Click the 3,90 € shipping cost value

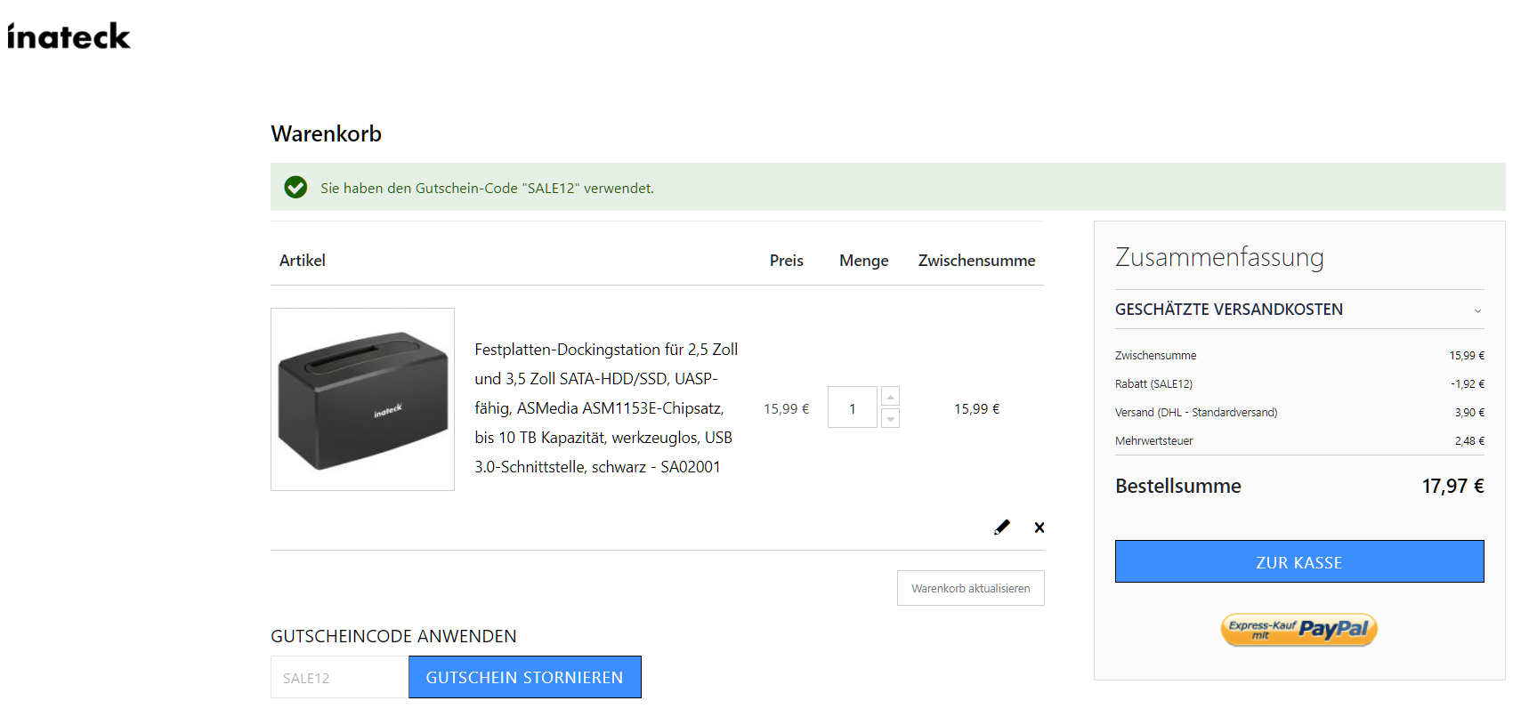[x=1469, y=412]
